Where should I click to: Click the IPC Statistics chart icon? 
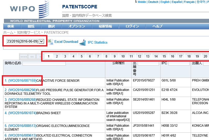coord(83,42)
